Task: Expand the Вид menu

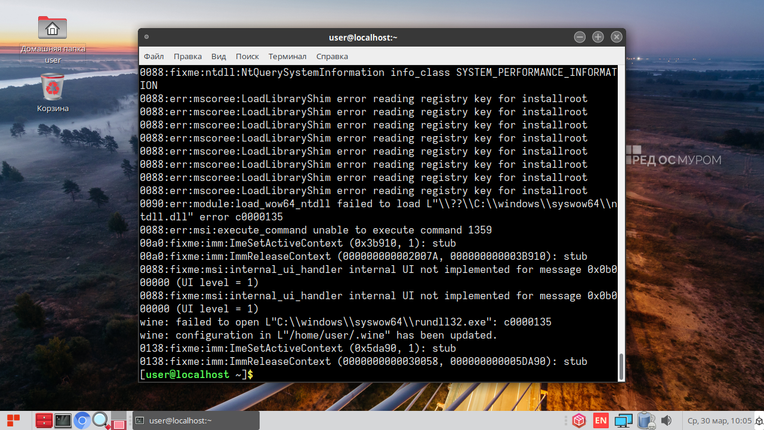Action: pos(218,56)
